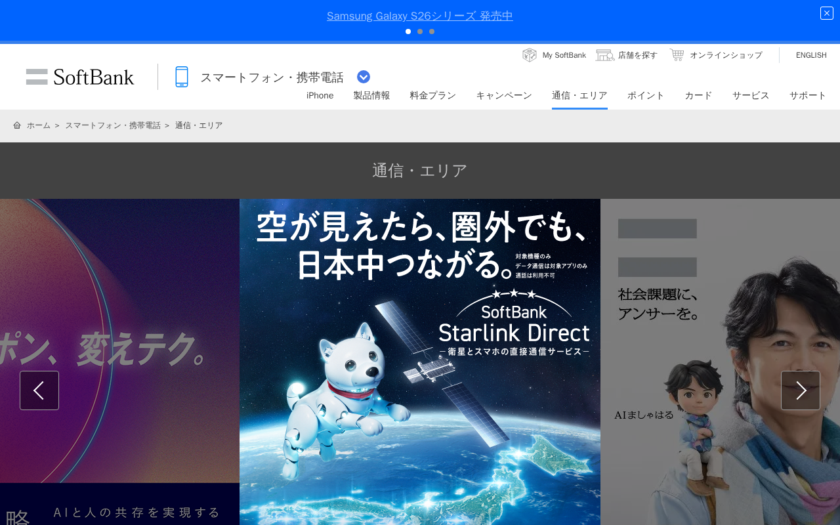The image size is (840, 525).
Task: Open the Starlink Direct center banner
Action: (420, 362)
